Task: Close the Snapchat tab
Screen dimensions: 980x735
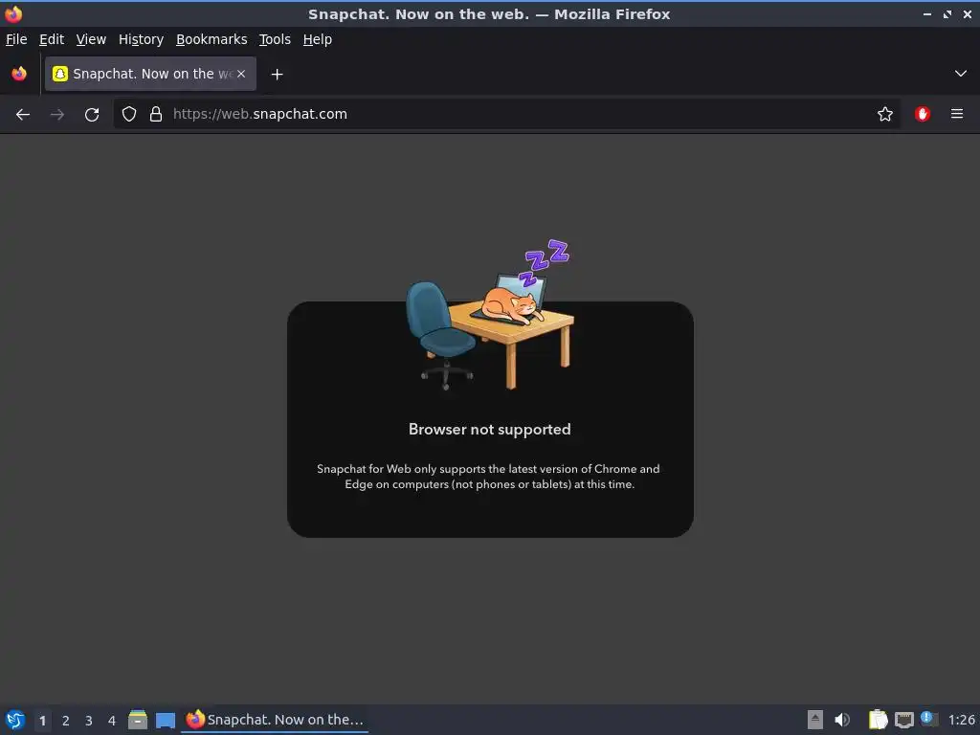Action: [241, 74]
